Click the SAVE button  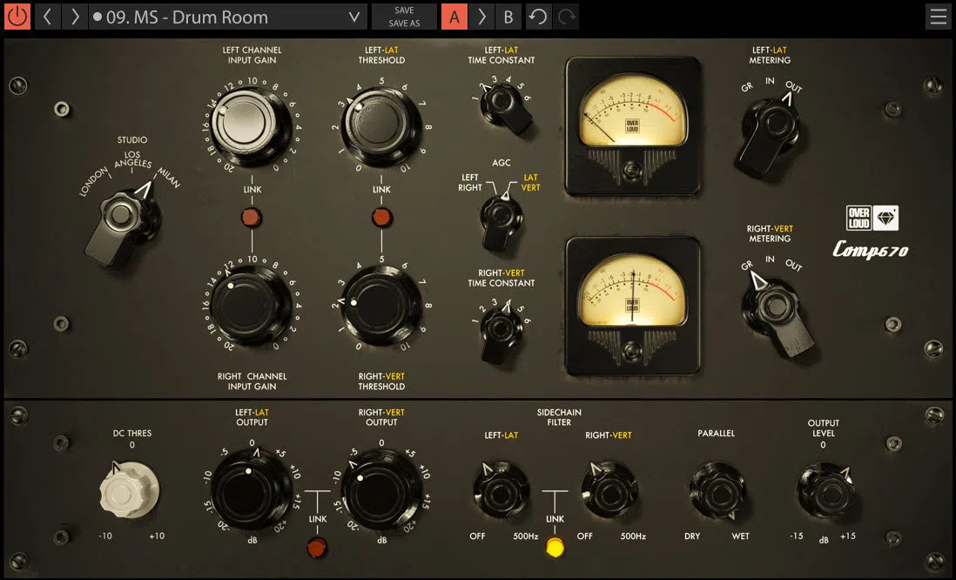[404, 10]
